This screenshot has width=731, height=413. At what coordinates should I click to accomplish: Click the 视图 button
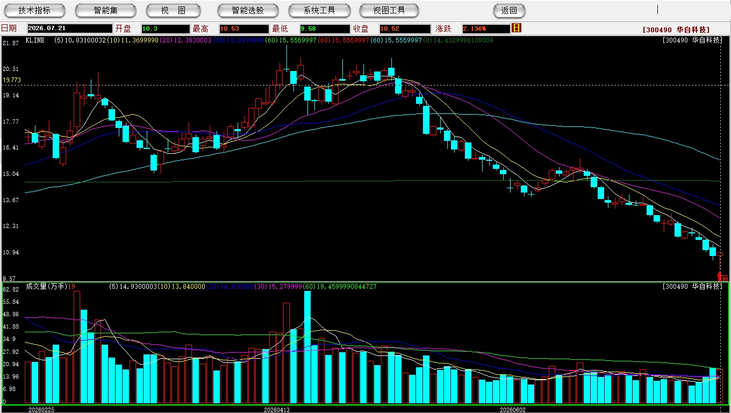tap(174, 10)
